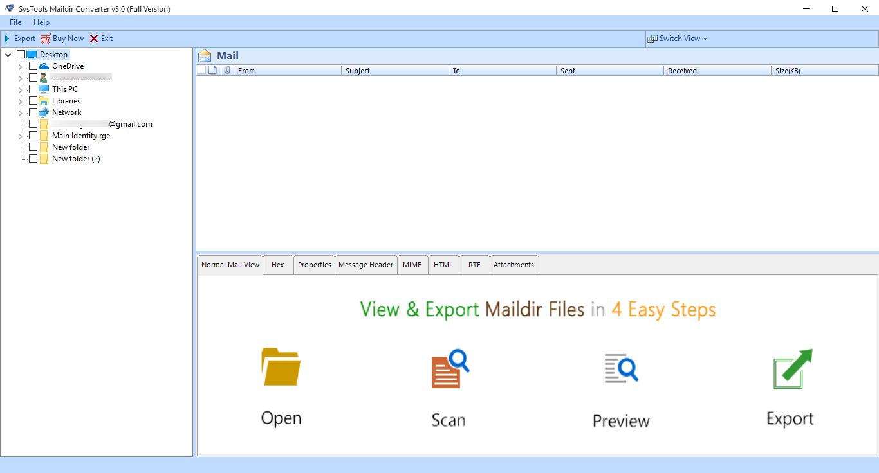Viewport: 879px width, 473px height.
Task: Click the Libraries folder icon
Action: pyautogui.click(x=44, y=101)
